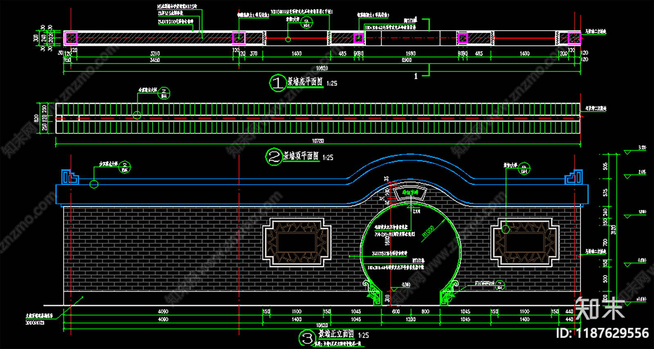Viewport: 654px width, 349px height.
Task: Click the 3450 dimension in the plan
Action: (155, 60)
